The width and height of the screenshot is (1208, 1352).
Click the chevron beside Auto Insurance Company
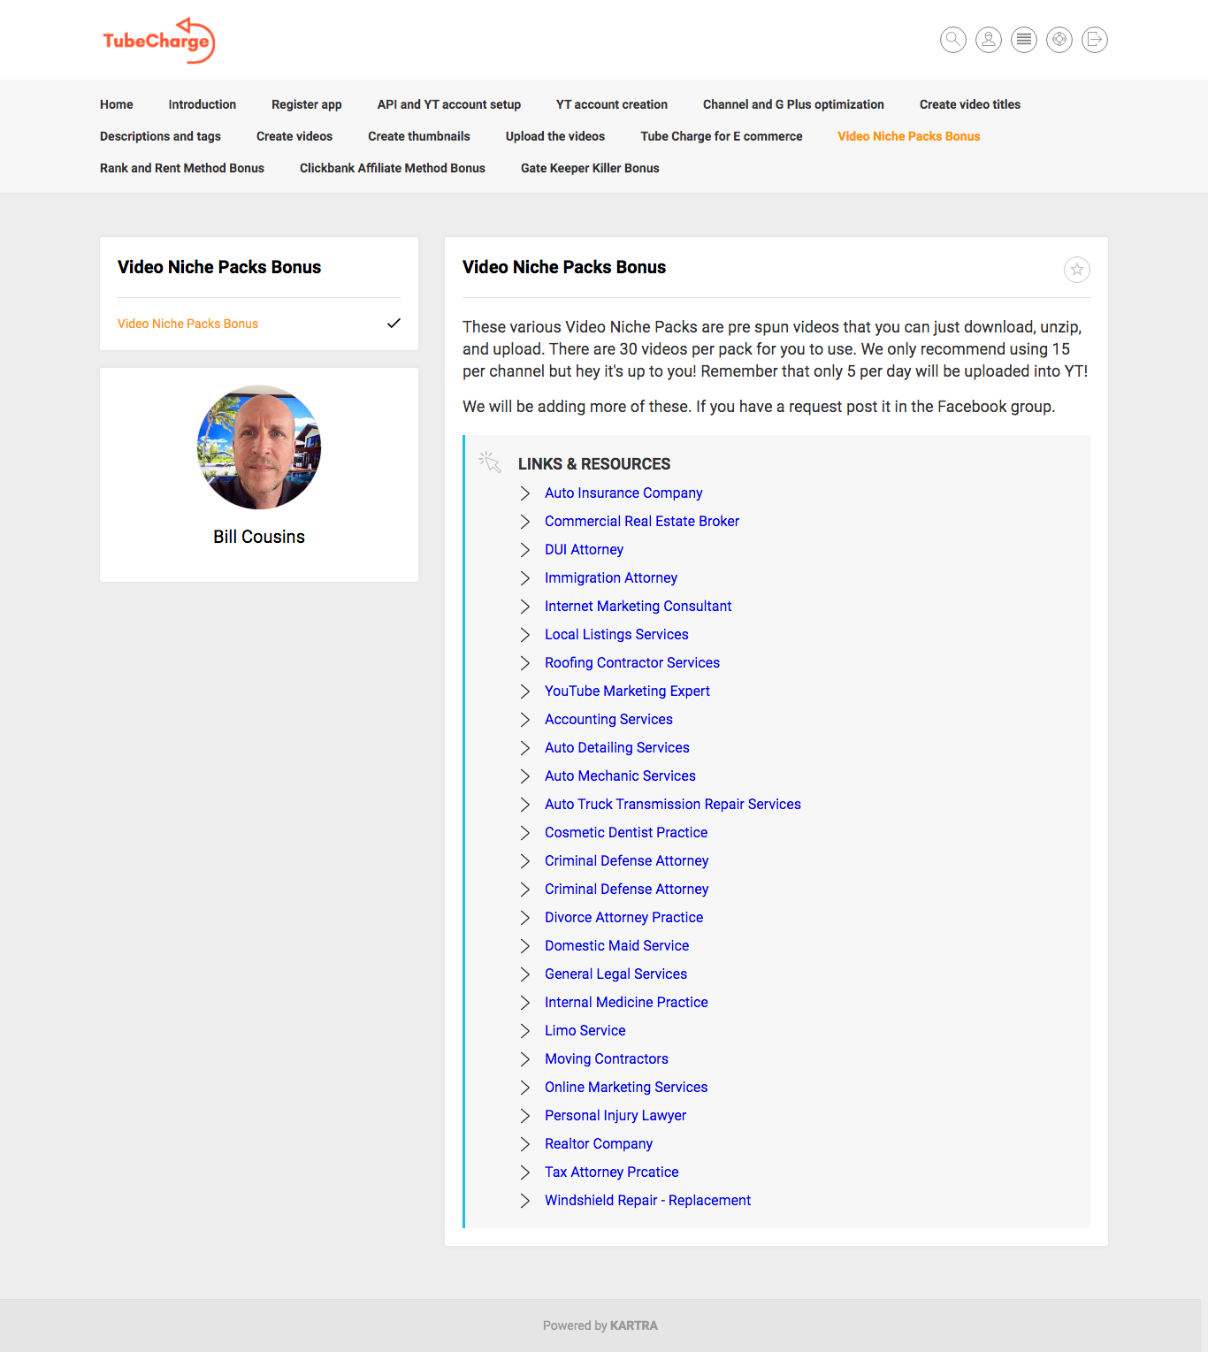(x=525, y=493)
